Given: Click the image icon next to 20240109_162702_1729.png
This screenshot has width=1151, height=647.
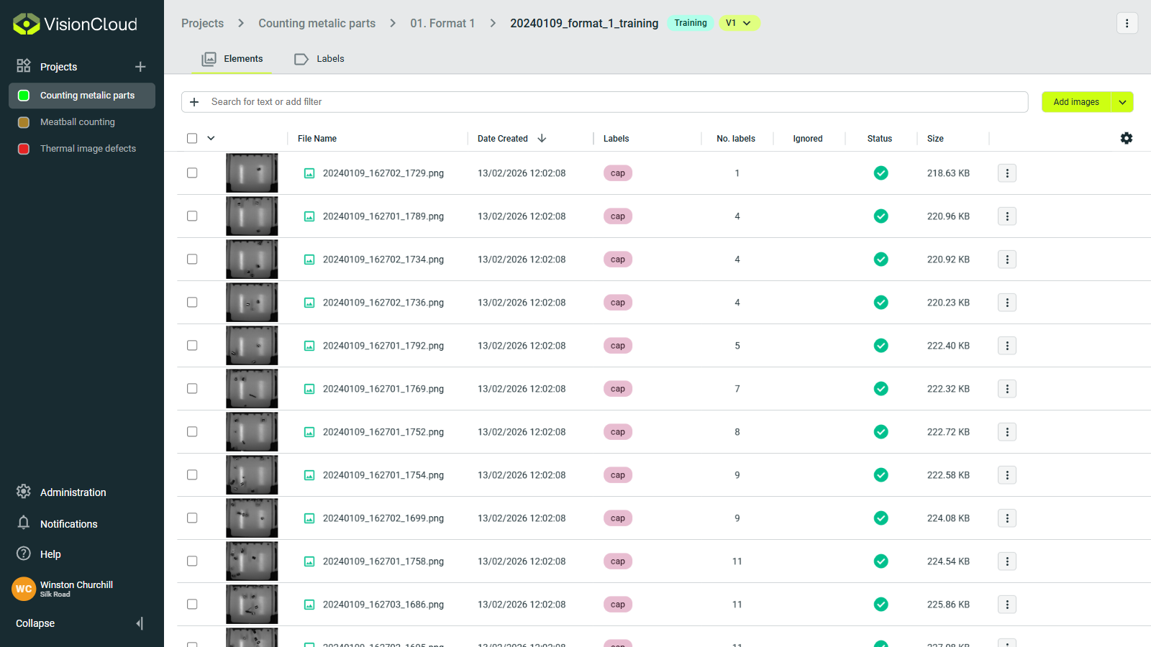Looking at the screenshot, I should (x=309, y=173).
